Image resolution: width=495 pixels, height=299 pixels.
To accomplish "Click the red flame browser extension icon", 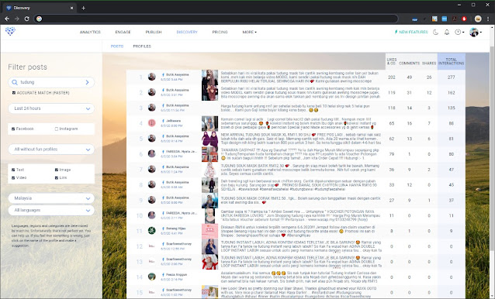I will pos(464,19).
